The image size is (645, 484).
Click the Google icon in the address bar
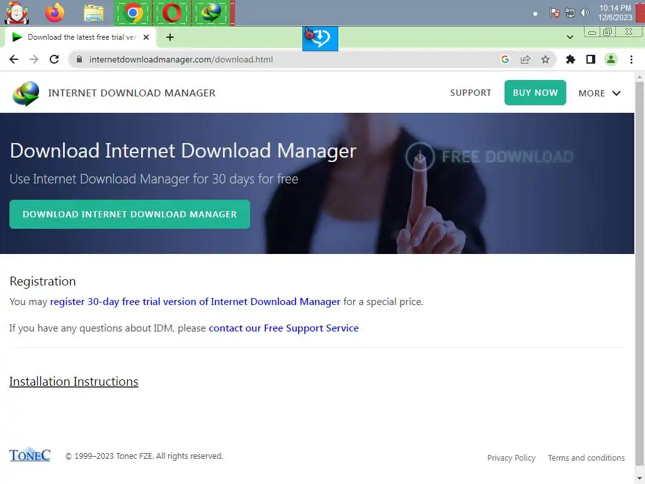(505, 59)
